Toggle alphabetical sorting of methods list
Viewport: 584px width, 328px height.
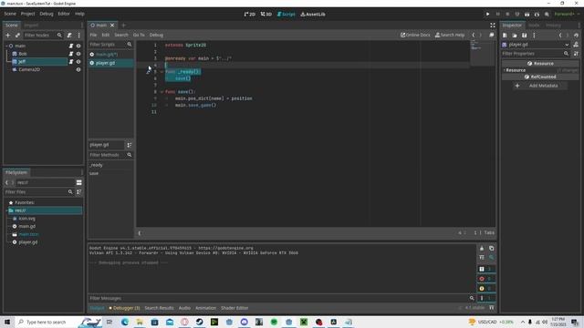click(x=130, y=145)
